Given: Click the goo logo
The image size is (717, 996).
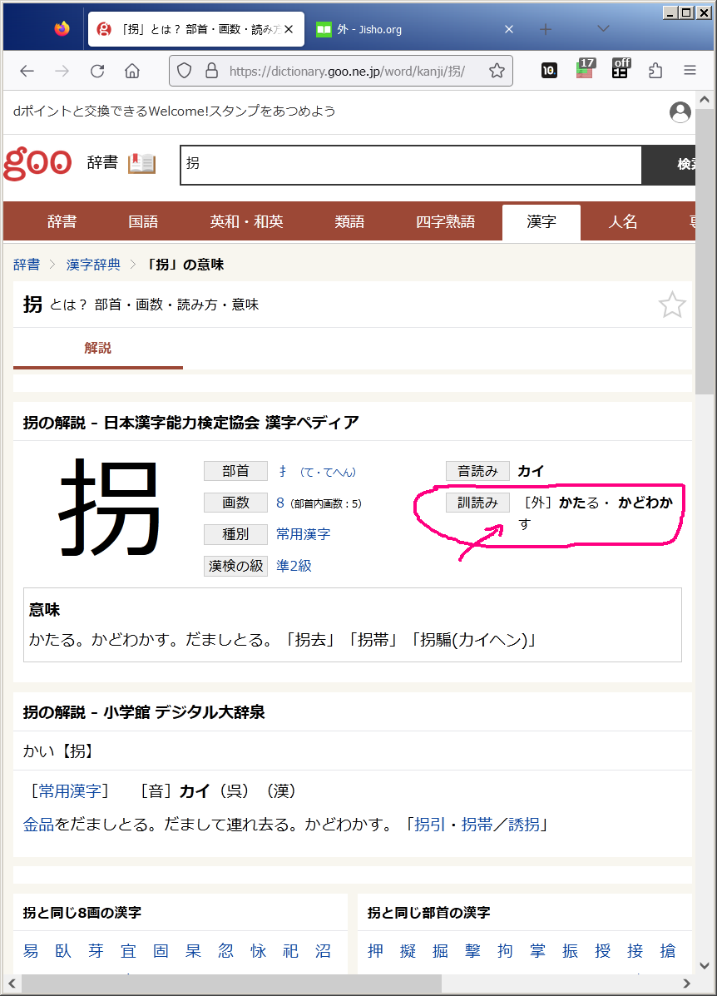Looking at the screenshot, I should pos(38,163).
